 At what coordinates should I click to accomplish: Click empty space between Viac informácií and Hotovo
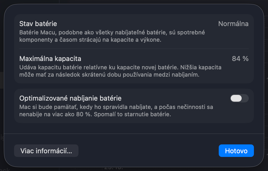point(149,151)
